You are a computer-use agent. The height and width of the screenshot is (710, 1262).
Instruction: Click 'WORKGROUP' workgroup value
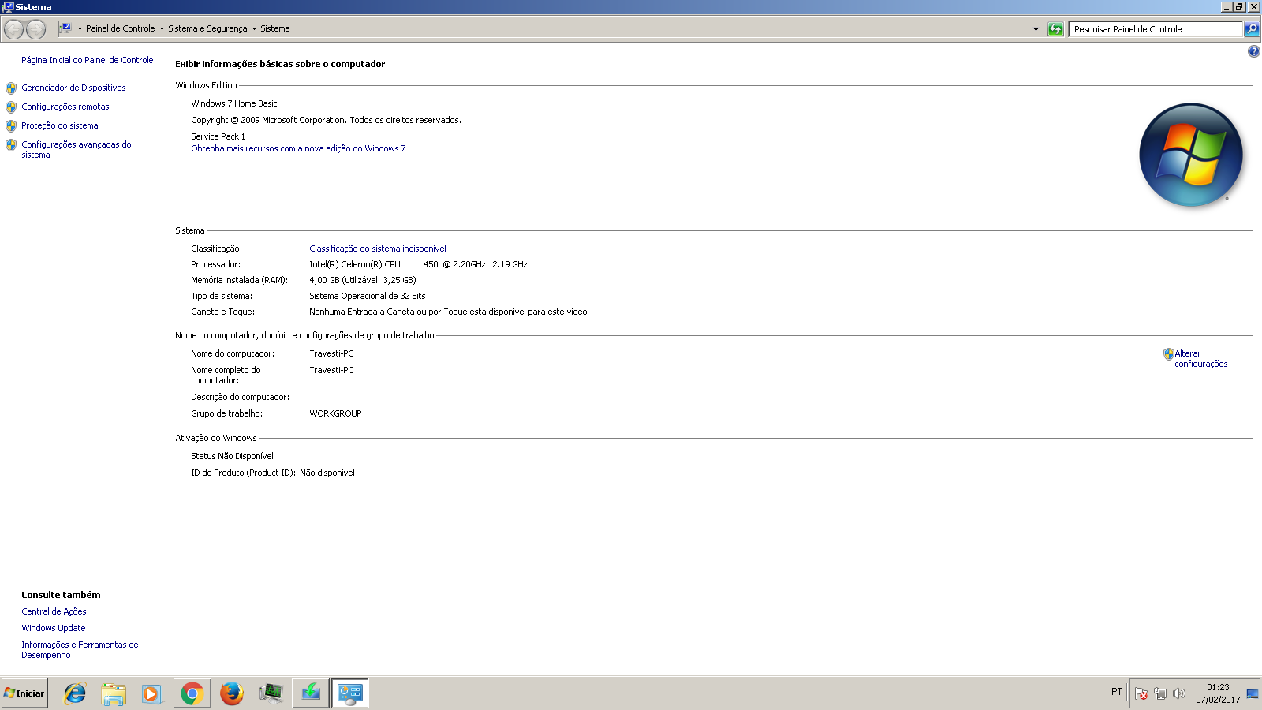(x=335, y=413)
